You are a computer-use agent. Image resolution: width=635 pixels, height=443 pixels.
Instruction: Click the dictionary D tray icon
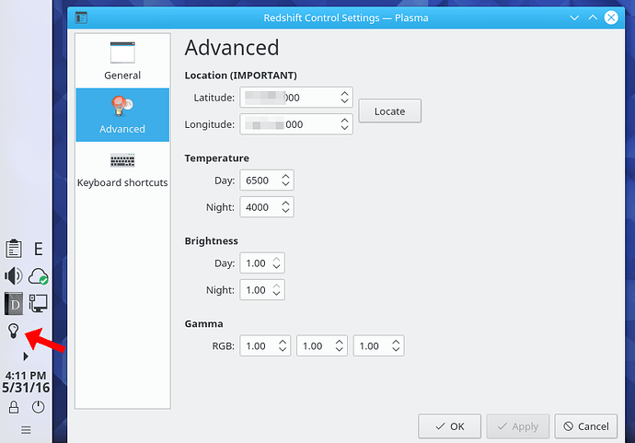[14, 303]
